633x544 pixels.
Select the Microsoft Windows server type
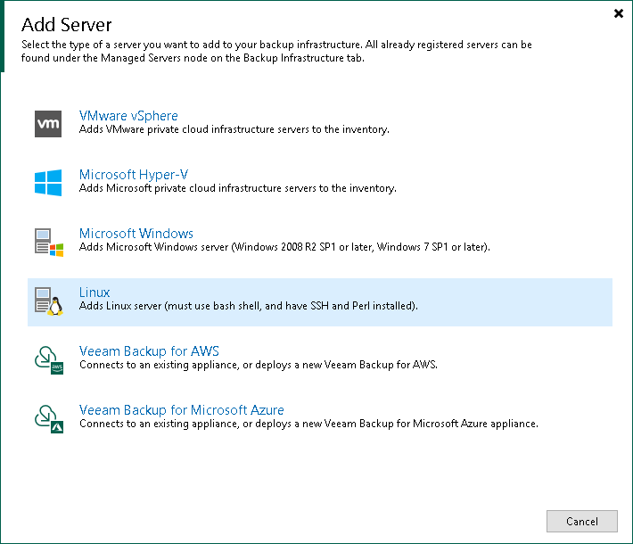click(136, 234)
